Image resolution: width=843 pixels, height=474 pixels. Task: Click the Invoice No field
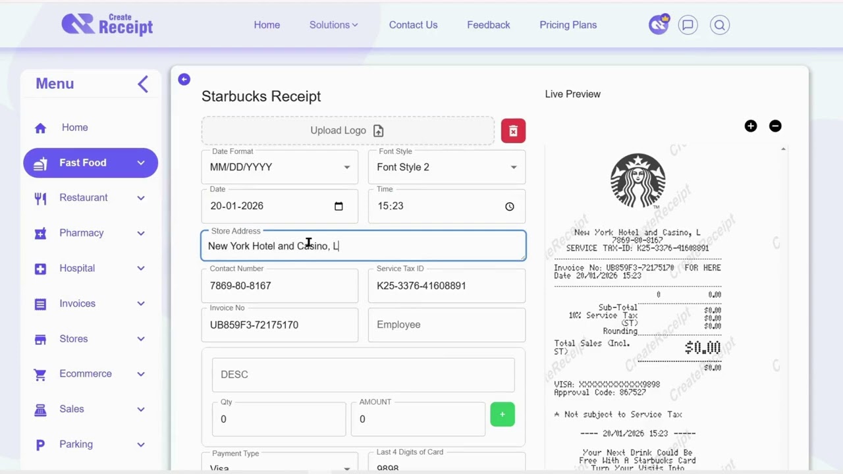(x=280, y=325)
